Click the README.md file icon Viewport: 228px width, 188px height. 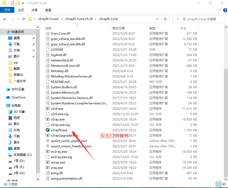pos(47,82)
